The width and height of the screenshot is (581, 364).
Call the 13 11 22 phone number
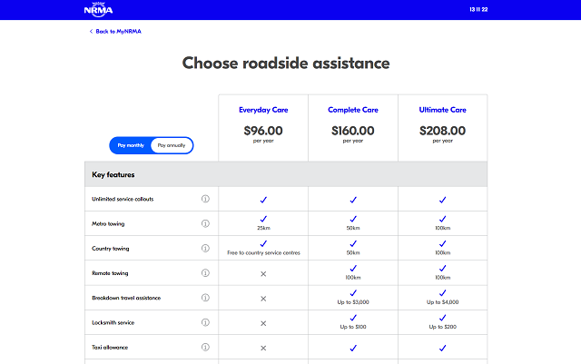480,10
